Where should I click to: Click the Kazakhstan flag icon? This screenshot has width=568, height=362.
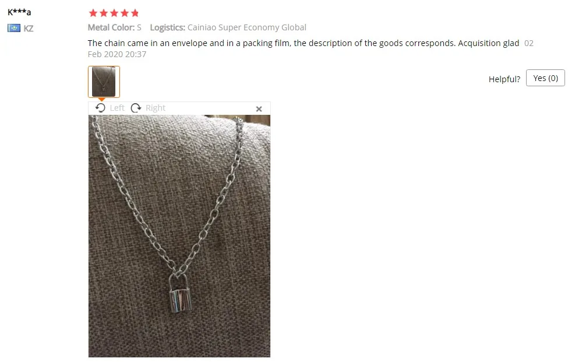14,28
